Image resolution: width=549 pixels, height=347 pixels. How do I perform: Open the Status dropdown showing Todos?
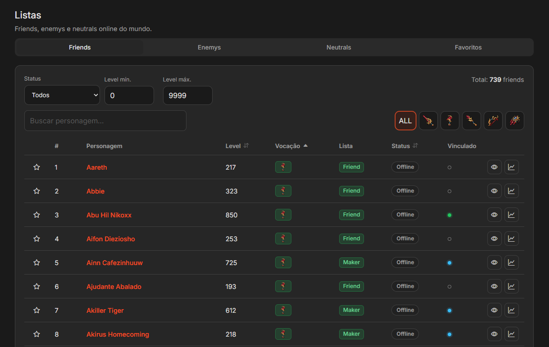pyautogui.click(x=62, y=95)
